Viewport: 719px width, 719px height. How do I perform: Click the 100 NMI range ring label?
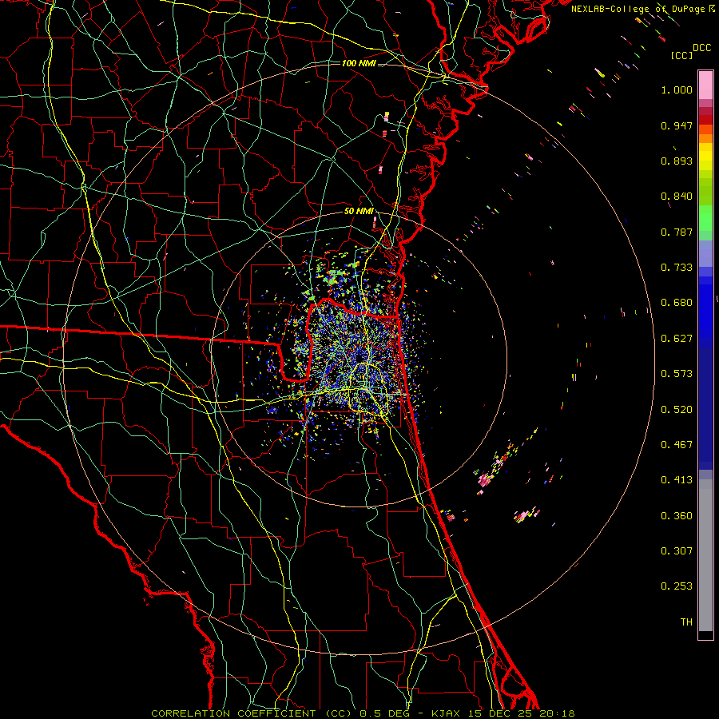pyautogui.click(x=359, y=63)
